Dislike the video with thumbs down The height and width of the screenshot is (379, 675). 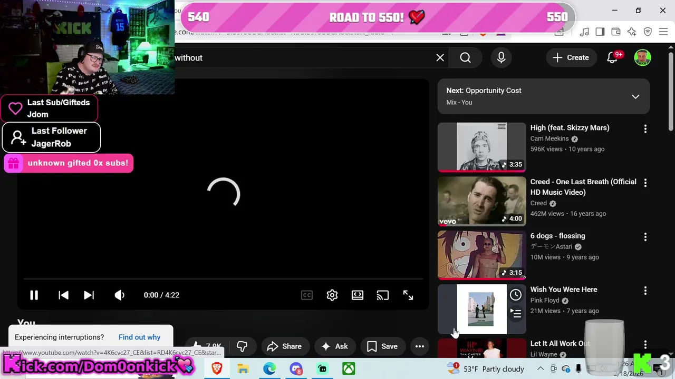(x=242, y=346)
